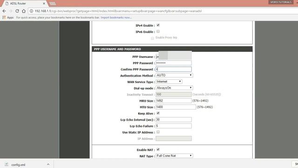Click the MRU Size field
Image resolution: width=298 pixels, height=168 pixels.
(x=174, y=101)
